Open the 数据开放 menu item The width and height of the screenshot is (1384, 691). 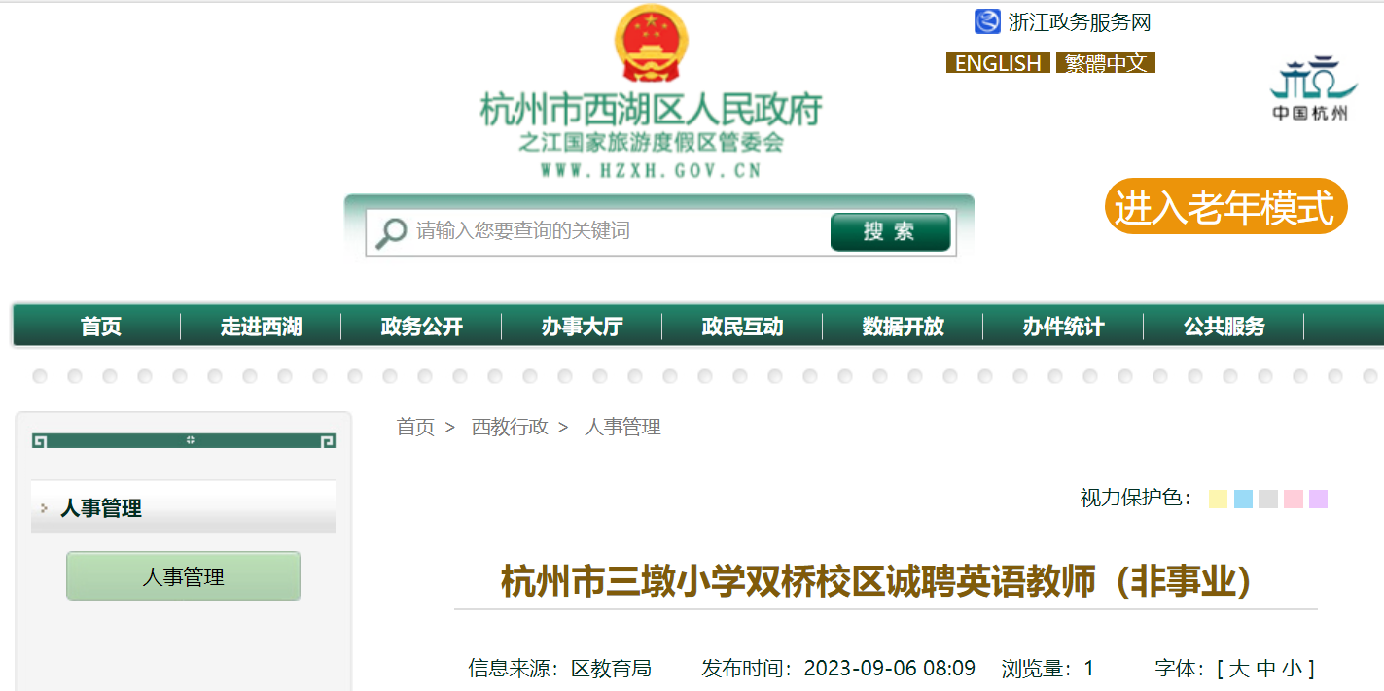[x=903, y=327]
